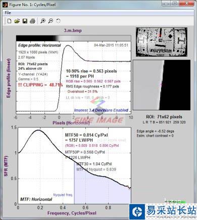The width and height of the screenshot is (197, 220).
Task: Click the 'Edge profile: Horizontal' label
Action: tap(39, 46)
